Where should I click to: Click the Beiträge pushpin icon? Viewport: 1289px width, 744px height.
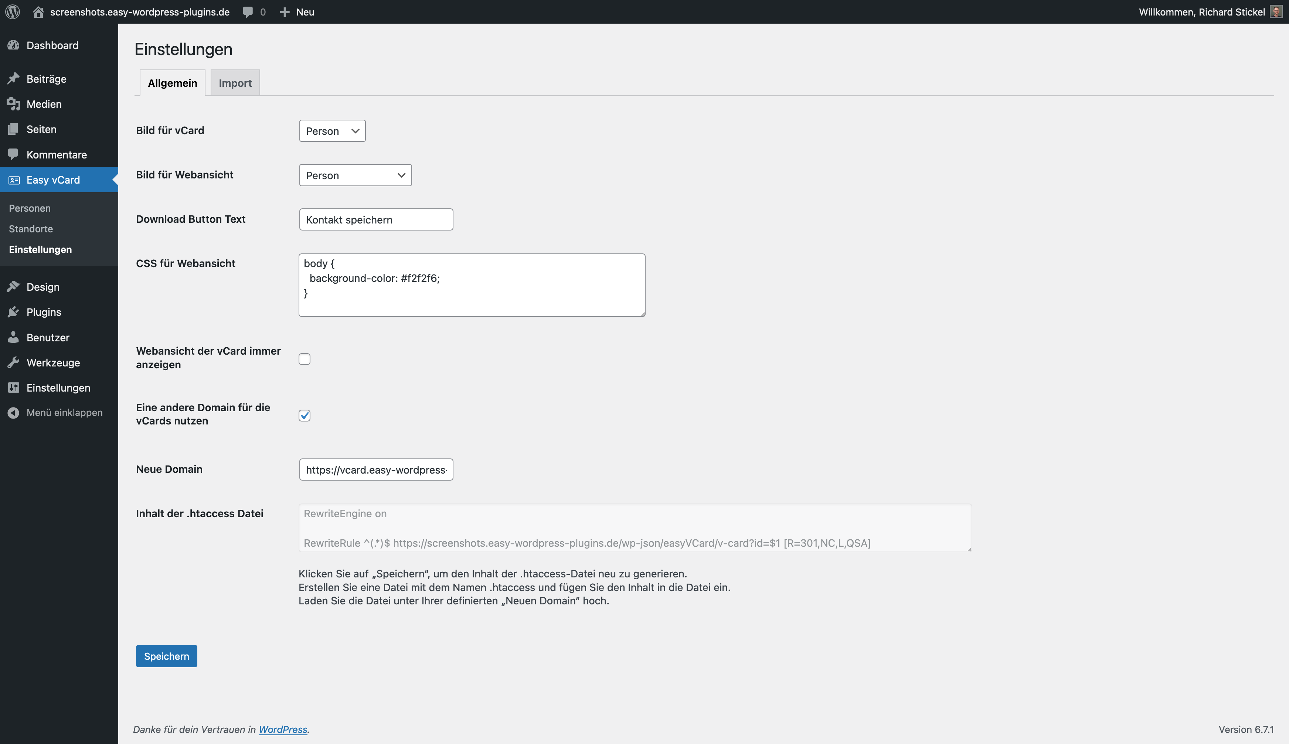14,79
